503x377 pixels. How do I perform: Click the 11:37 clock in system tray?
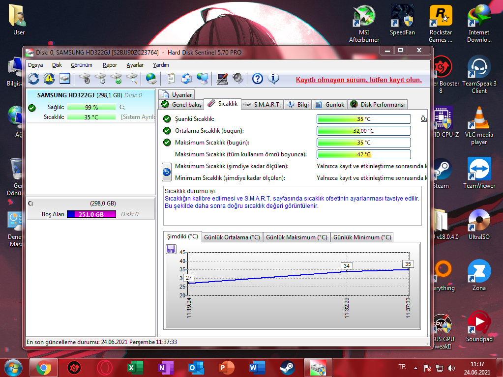(477, 364)
